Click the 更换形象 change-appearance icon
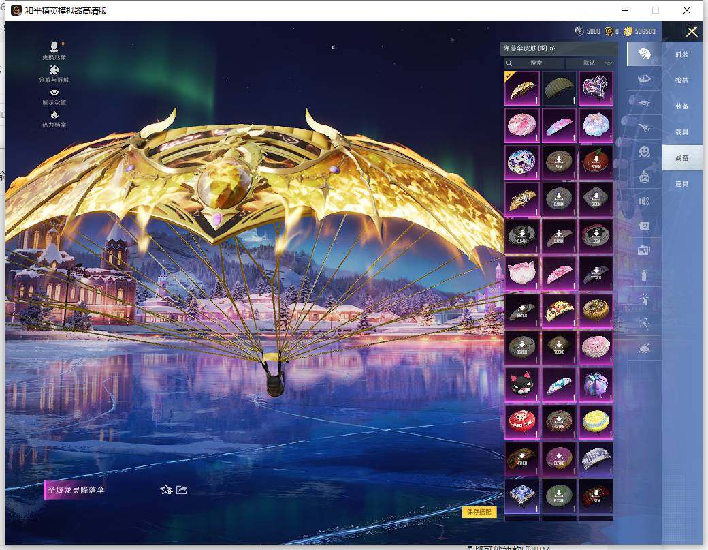 [54, 47]
